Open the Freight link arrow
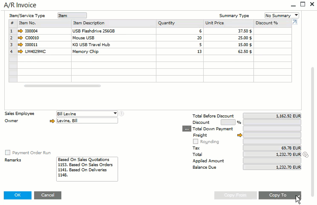Screen dimensions: 317x205 click(240, 135)
